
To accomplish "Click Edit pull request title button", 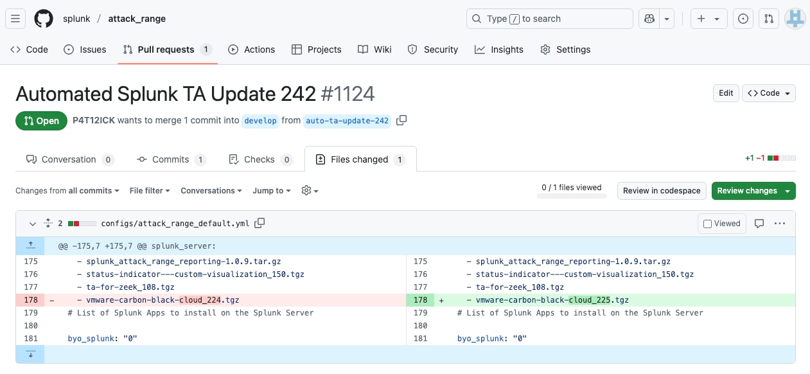I will pyautogui.click(x=726, y=93).
